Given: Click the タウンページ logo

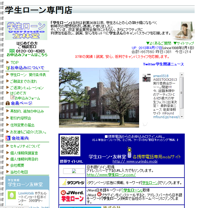Looking at the screenshot, I should coord(73,182).
